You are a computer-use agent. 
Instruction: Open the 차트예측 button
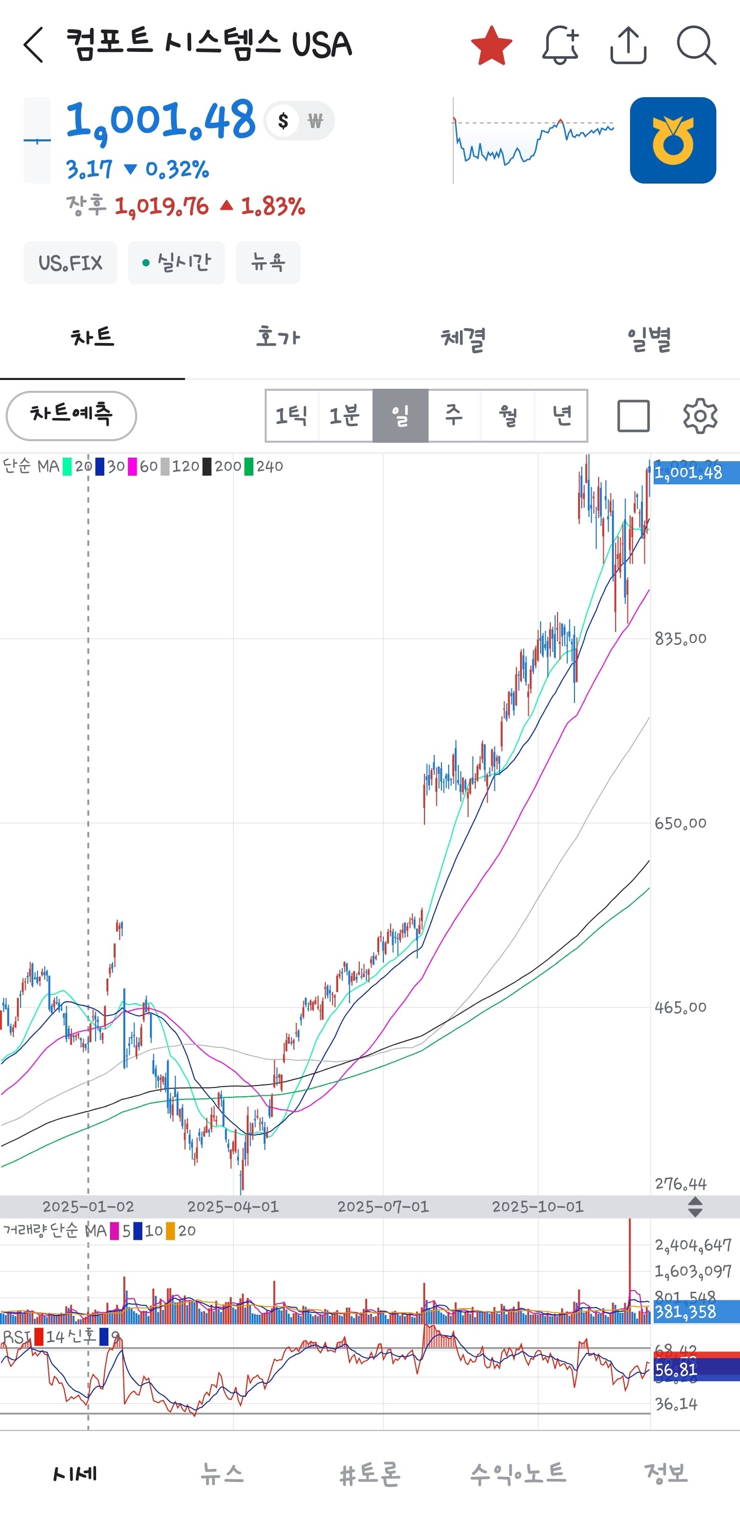[71, 415]
